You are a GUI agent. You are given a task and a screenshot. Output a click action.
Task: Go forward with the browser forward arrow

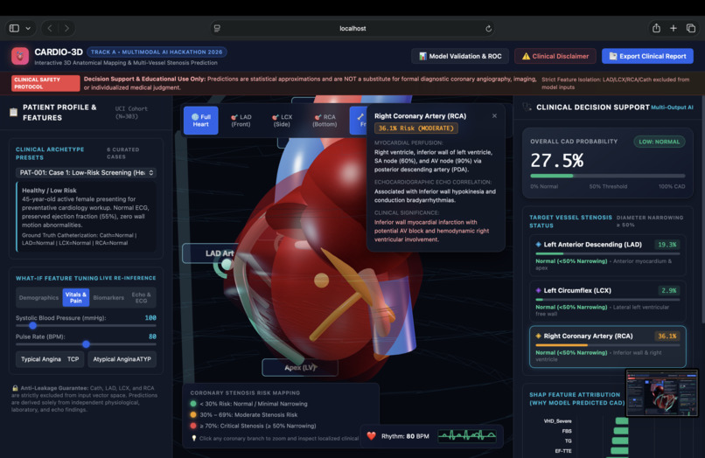[x=66, y=28]
